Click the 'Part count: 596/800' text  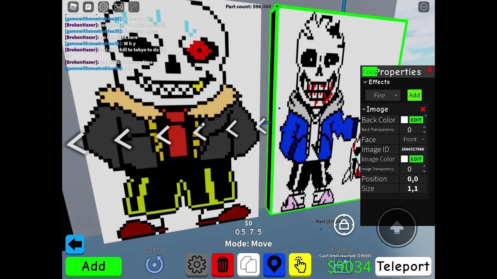(248, 7)
